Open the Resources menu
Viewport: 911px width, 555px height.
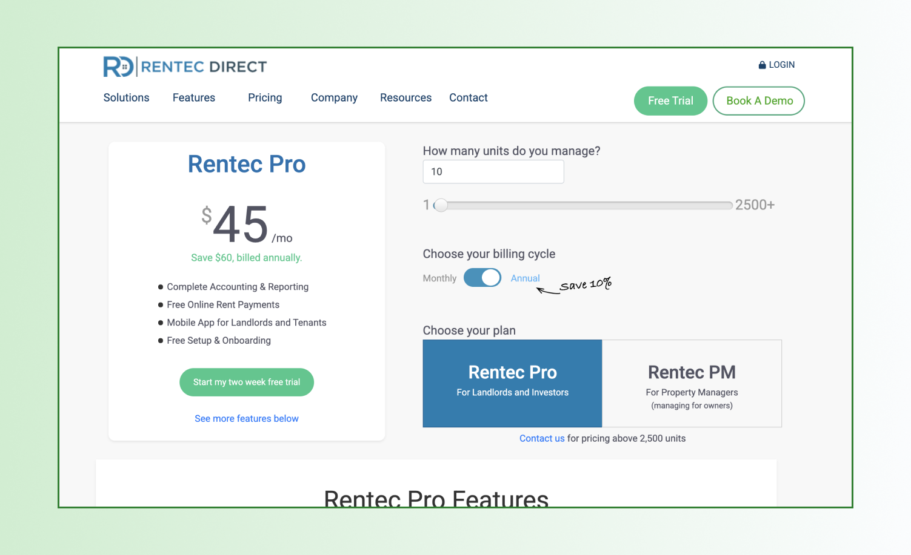(x=405, y=97)
